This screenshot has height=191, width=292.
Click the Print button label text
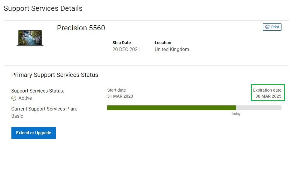pos(275,27)
